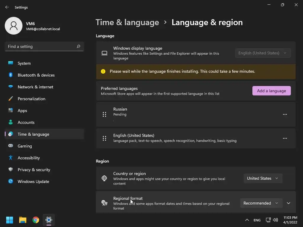Viewport: 303px width, 227px height.
Task: Open Russian language more options
Action: click(285, 114)
